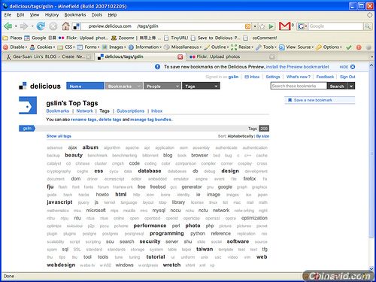Viewport: 376px width, 282px height.
Task: Click the rename tags link
Action: pyautogui.click(x=83, y=120)
